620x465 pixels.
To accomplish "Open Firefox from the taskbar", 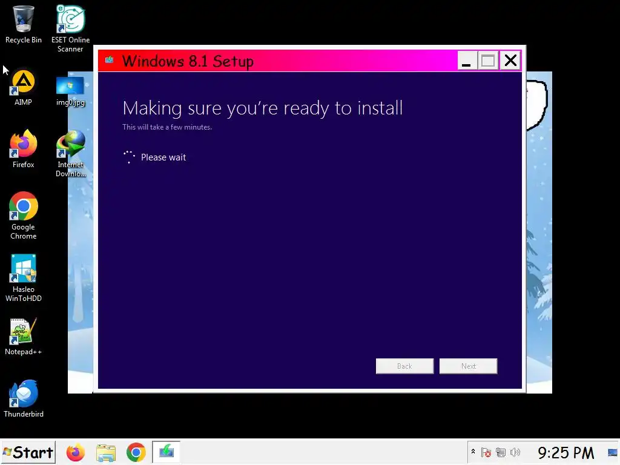I will pyautogui.click(x=76, y=453).
